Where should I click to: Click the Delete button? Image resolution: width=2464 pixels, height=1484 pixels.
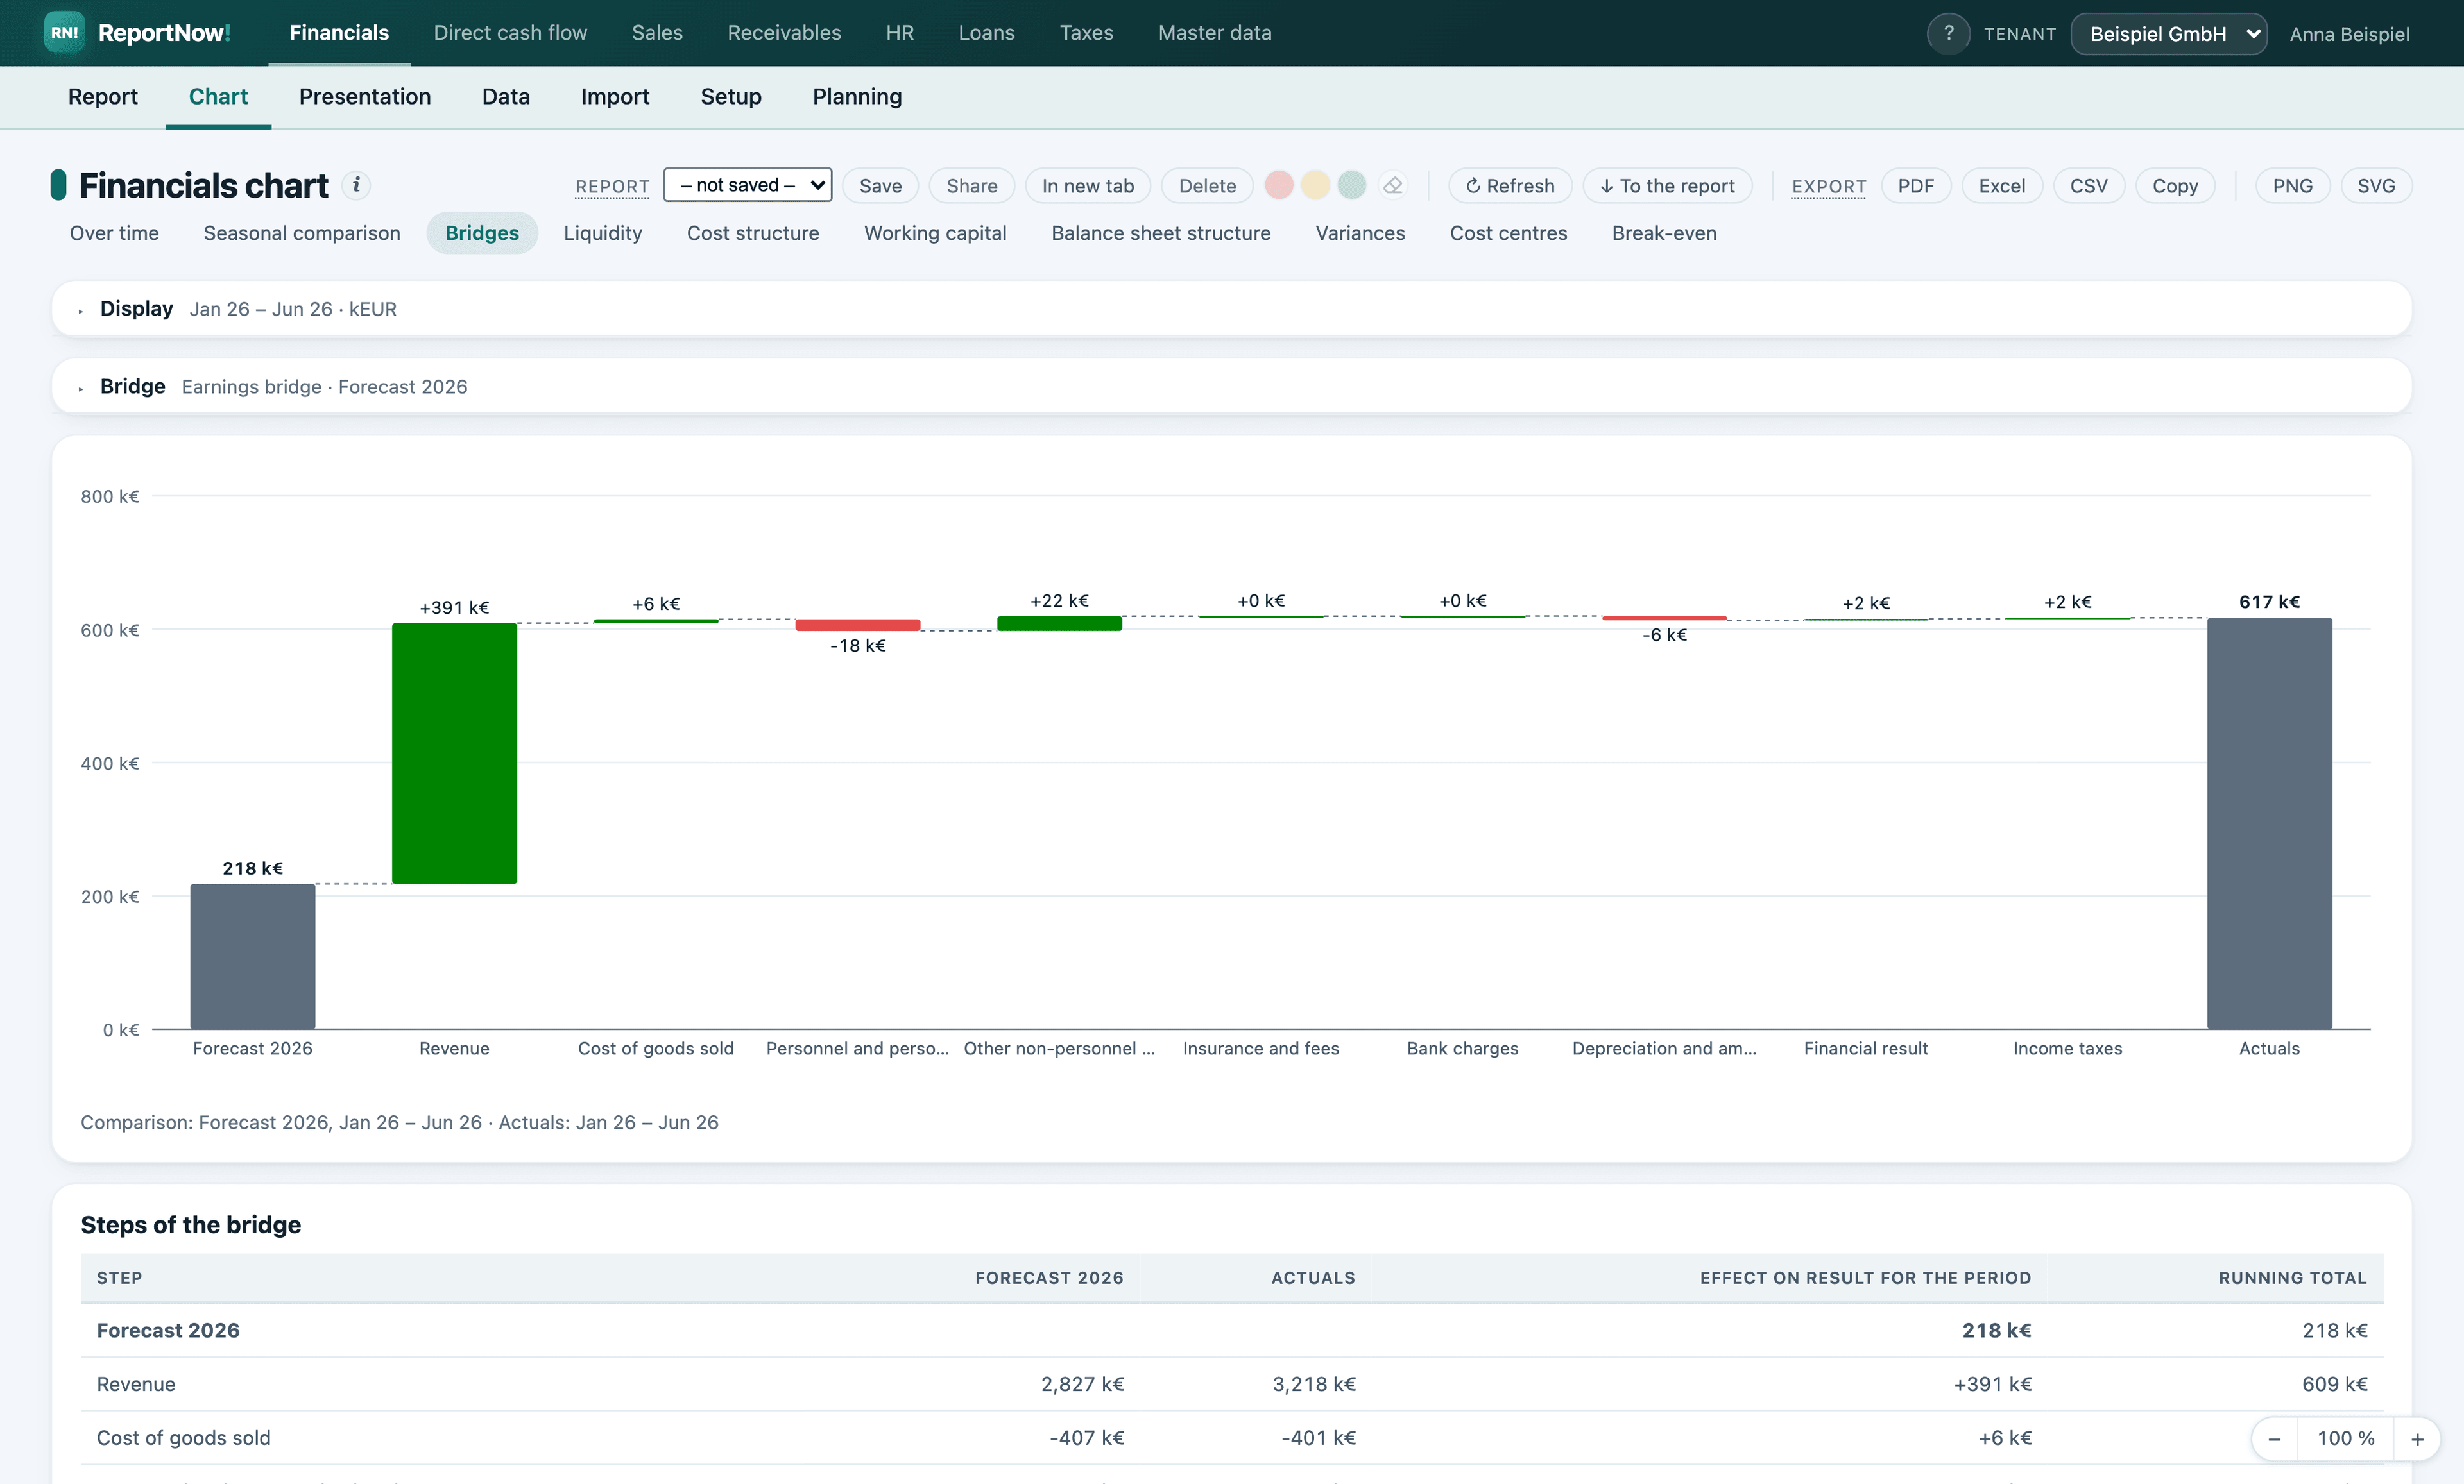(x=1207, y=186)
